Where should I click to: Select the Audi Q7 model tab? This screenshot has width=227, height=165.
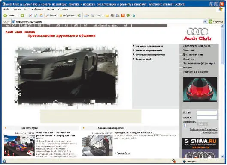11,26
